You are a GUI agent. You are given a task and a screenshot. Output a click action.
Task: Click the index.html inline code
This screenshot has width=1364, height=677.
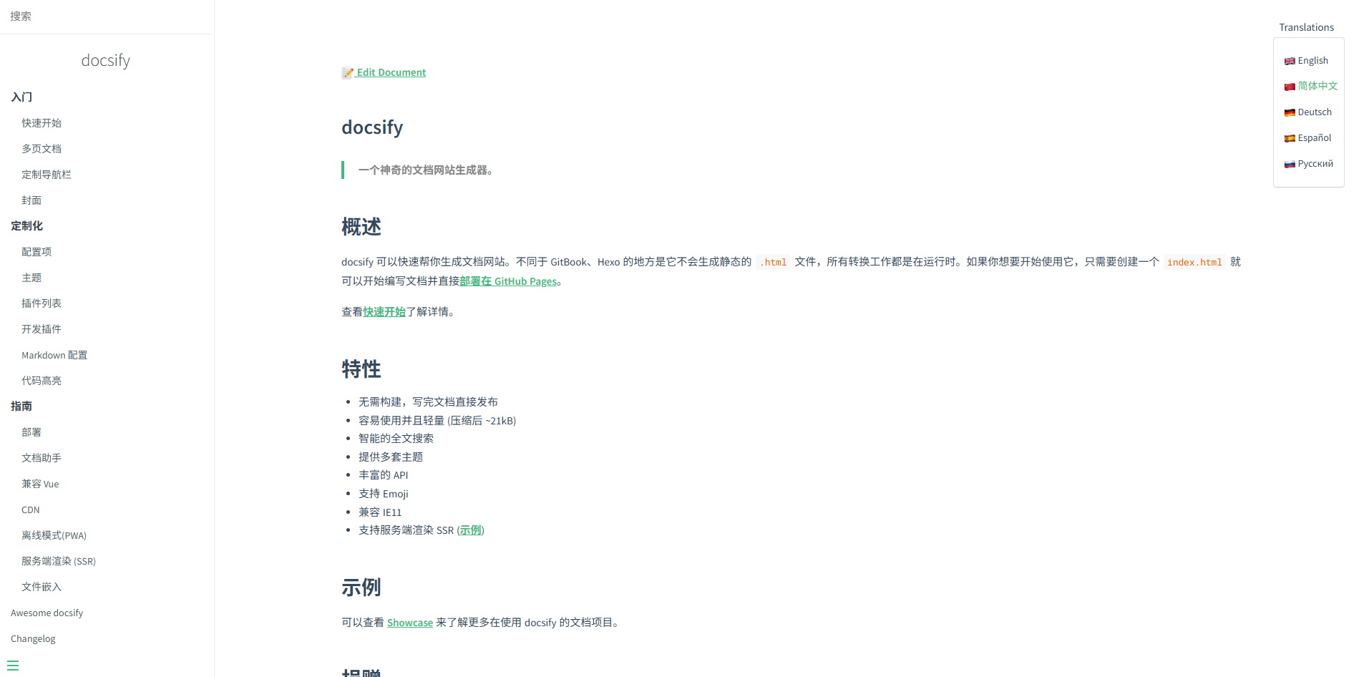coord(1194,262)
